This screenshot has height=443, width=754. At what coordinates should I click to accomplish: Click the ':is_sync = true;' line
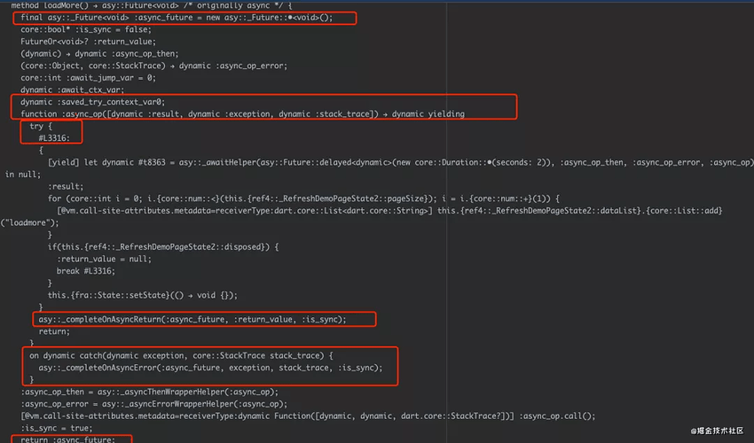coord(56,428)
